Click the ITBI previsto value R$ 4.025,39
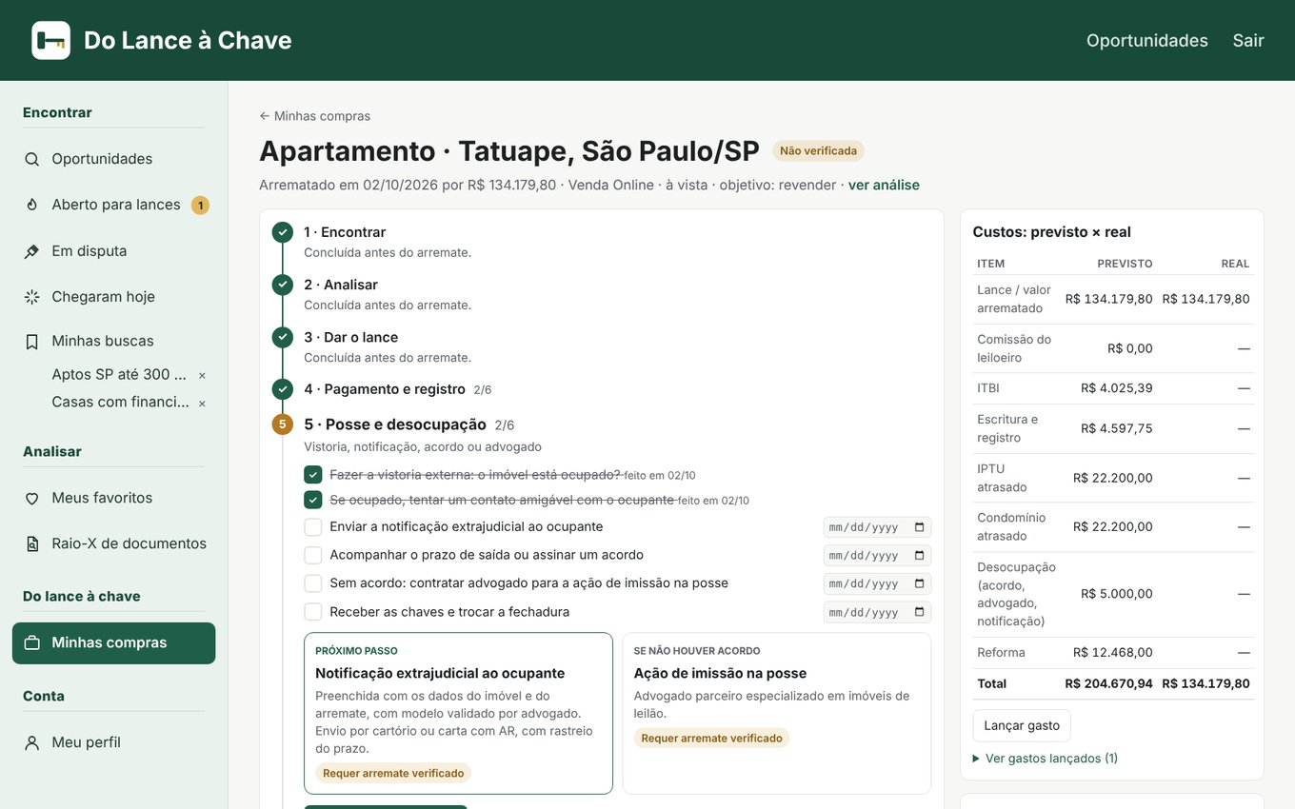This screenshot has width=1295, height=809. pos(1117,388)
